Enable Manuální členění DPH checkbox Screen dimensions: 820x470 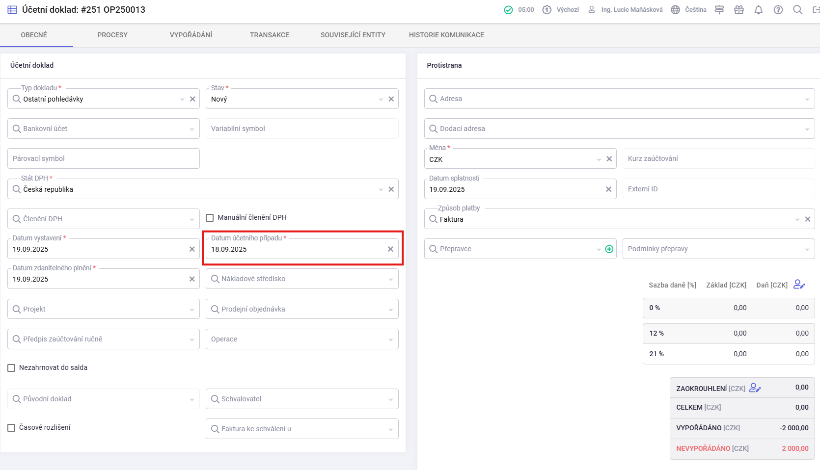pos(210,218)
